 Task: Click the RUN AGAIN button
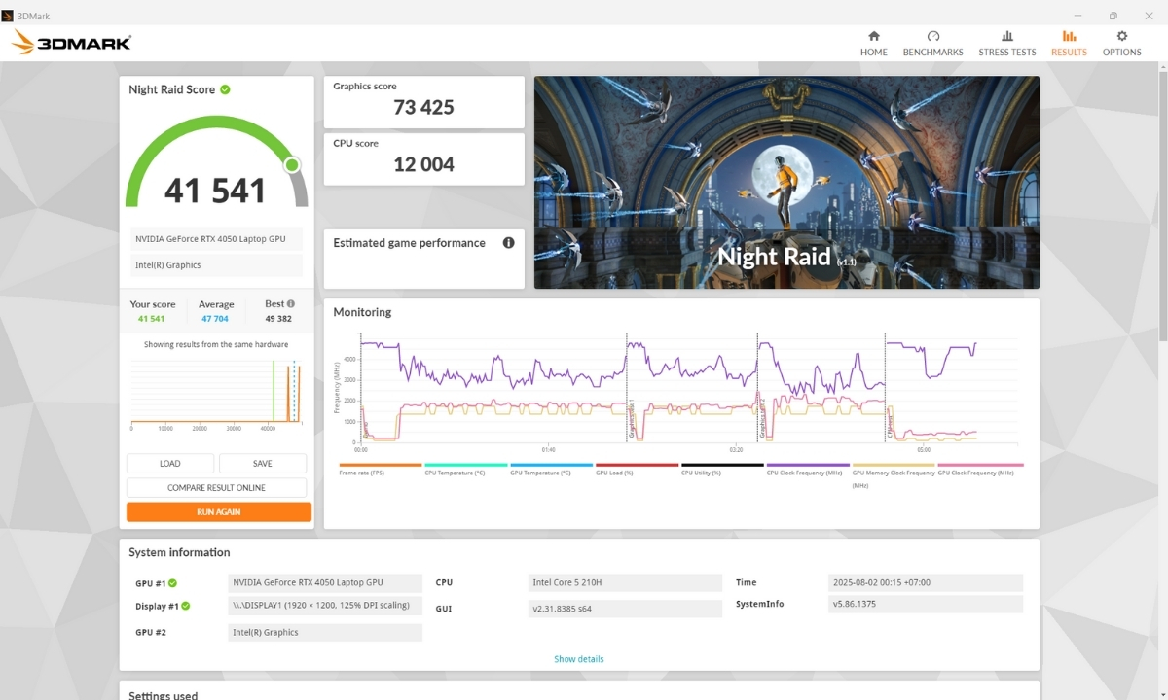coord(219,511)
